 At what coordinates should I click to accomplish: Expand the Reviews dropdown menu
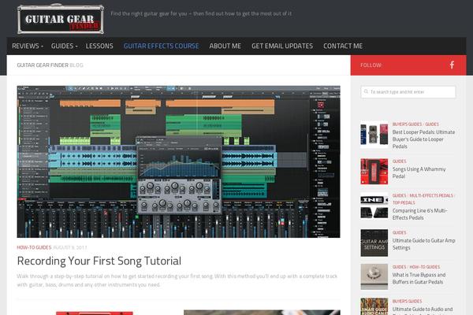(x=28, y=46)
